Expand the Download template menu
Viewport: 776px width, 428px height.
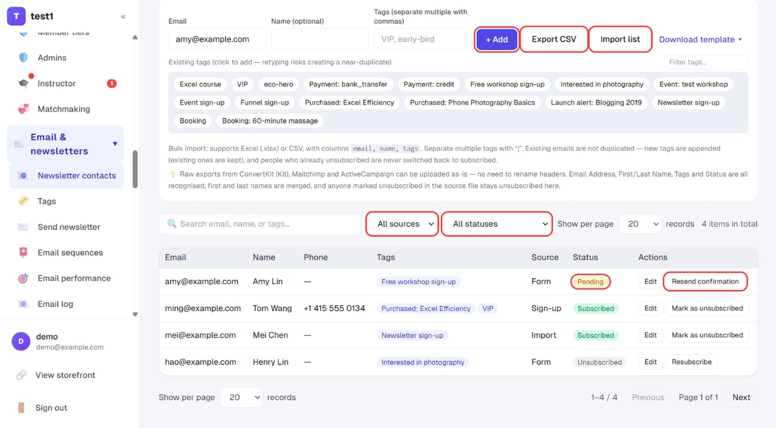point(700,39)
